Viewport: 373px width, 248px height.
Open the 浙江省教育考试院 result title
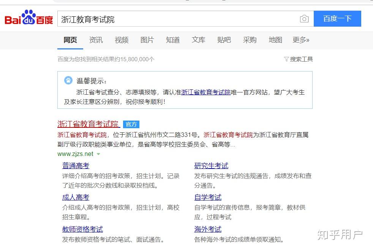[x=89, y=124]
